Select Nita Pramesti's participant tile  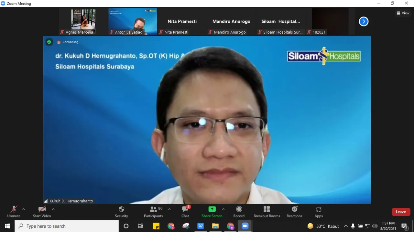coord(182,22)
